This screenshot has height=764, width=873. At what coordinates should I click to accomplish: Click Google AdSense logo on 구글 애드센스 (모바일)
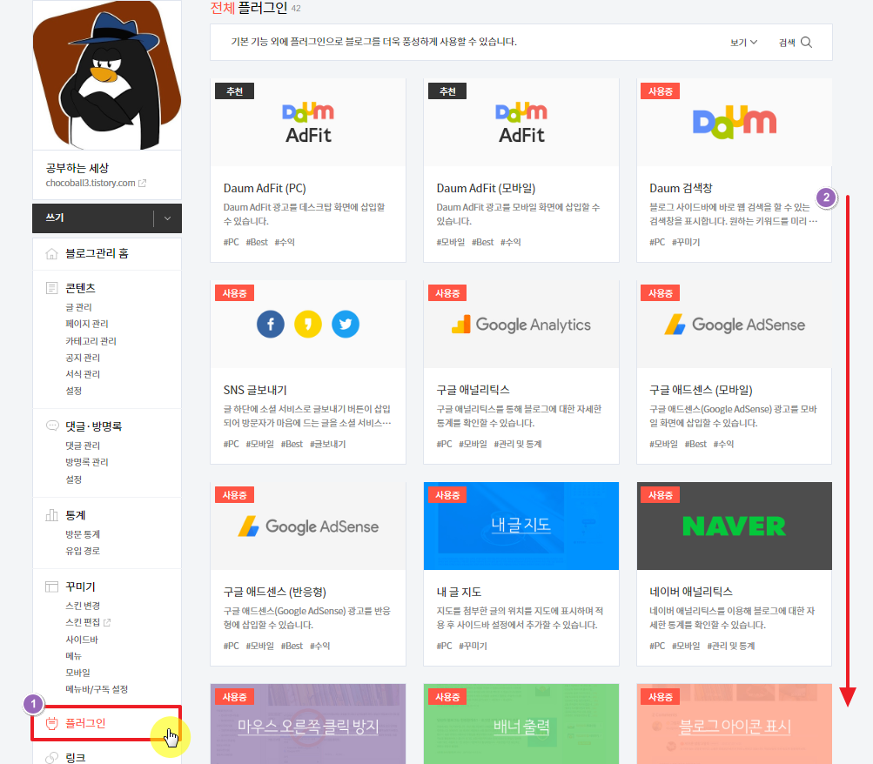pyautogui.click(x=735, y=325)
